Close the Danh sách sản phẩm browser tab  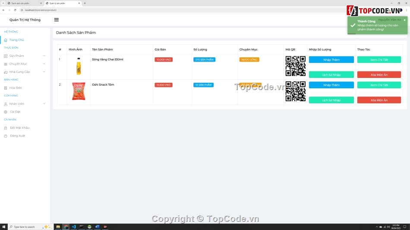click(x=41, y=3)
